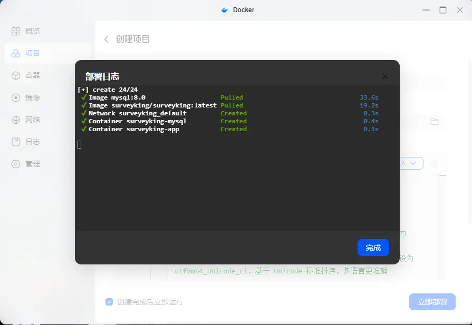This screenshot has width=472, height=325.
Task: Click the Pulled status for mysql:8.0
Action: [x=232, y=97]
